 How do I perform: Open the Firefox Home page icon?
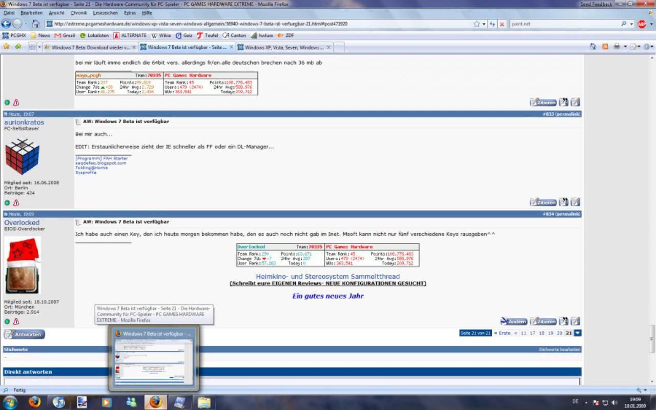click(36, 24)
